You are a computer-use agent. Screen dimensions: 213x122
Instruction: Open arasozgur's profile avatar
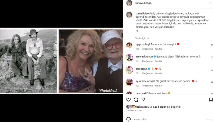click(x=129, y=70)
